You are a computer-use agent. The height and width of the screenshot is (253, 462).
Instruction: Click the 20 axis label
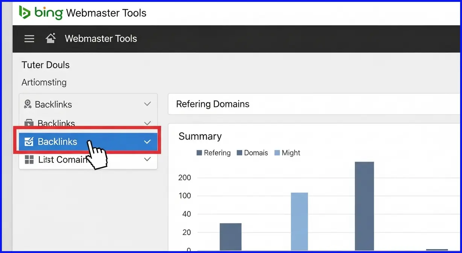pos(186,233)
